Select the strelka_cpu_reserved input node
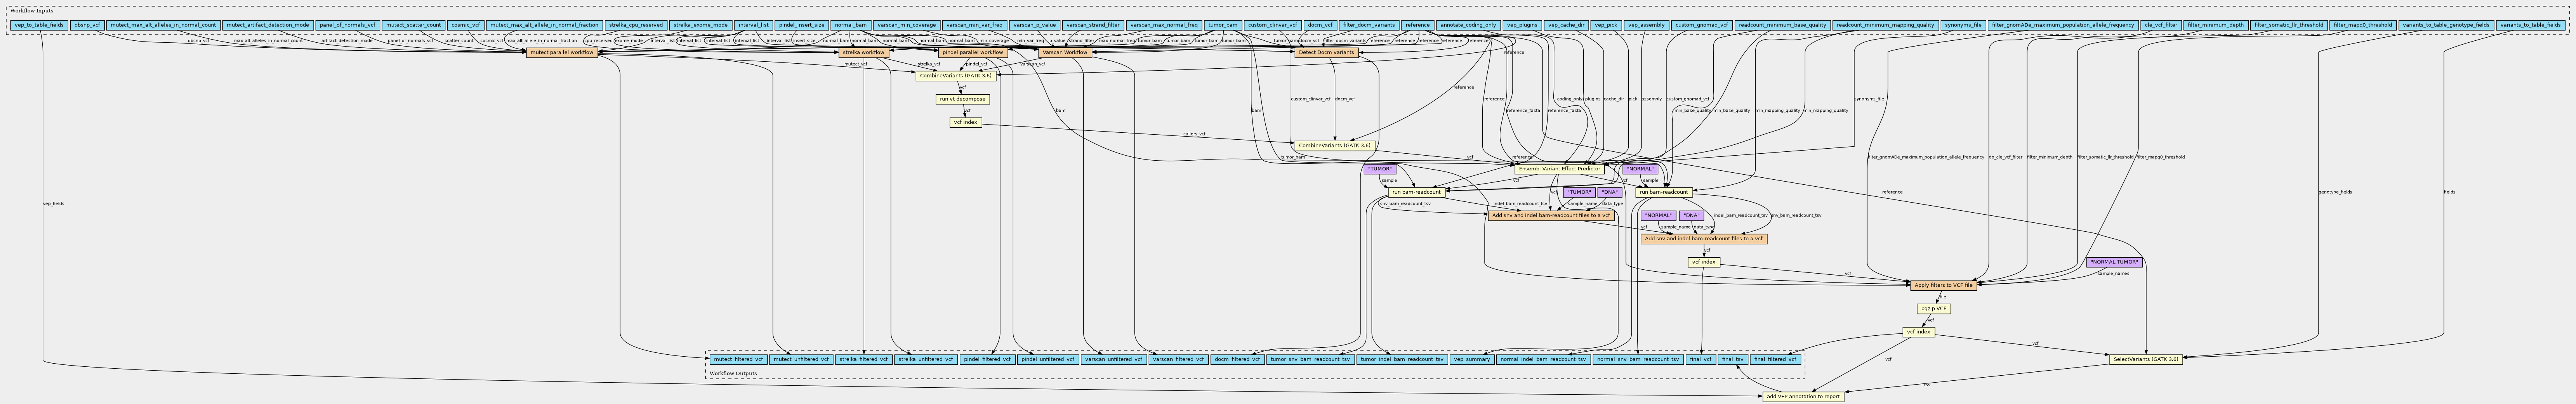This screenshot has width=2576, height=404. (x=636, y=24)
